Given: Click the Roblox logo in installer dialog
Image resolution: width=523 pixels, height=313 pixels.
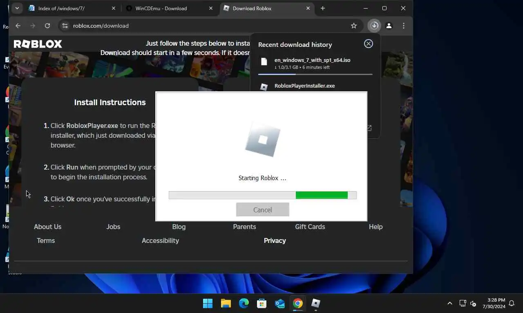Looking at the screenshot, I should (263, 140).
